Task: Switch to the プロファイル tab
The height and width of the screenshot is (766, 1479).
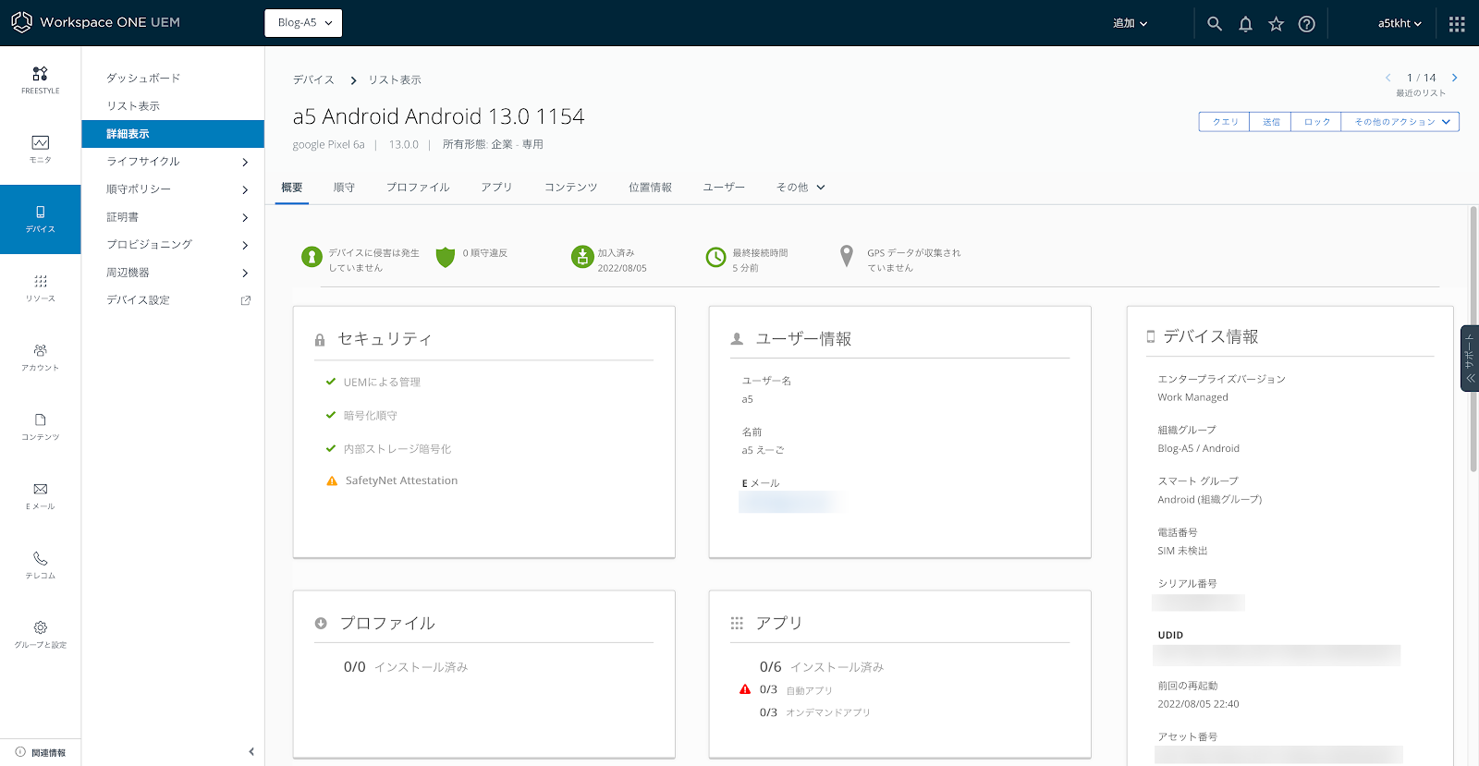Action: (x=418, y=188)
